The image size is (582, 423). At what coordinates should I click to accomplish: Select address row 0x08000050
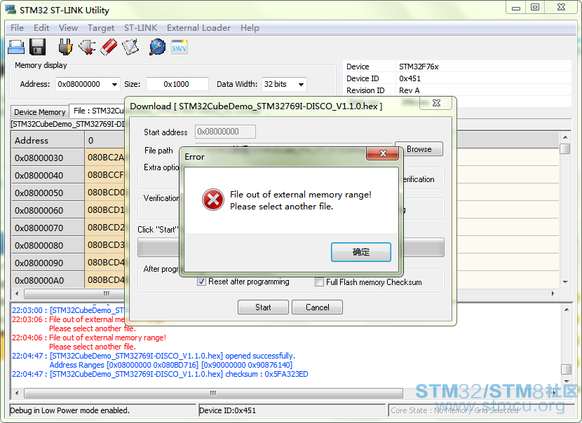point(48,193)
